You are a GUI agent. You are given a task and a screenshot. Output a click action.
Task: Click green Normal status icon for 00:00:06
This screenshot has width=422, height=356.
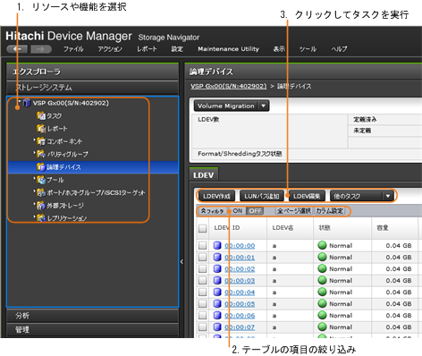[322, 315]
